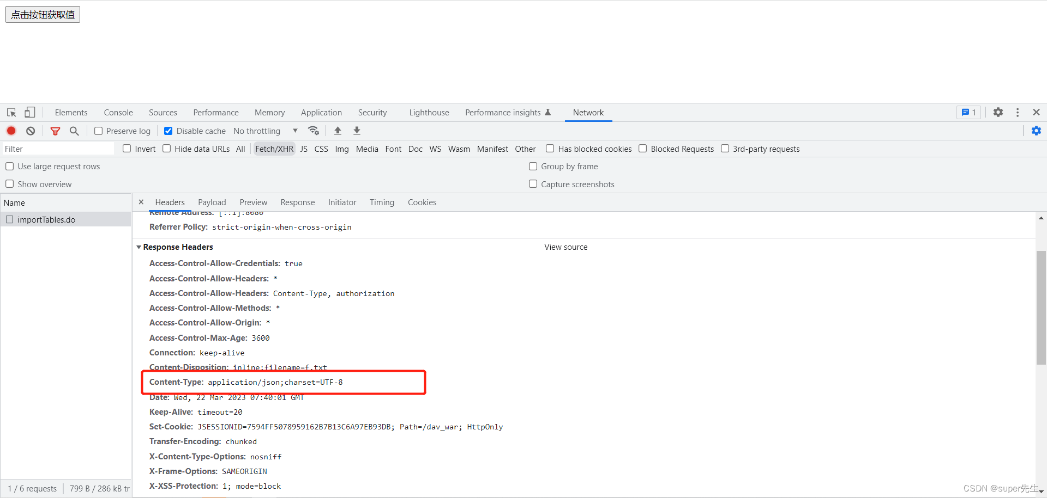Screen dimensions: 1047x498
Task: Open DevTools settings gear icon
Action: (x=998, y=112)
